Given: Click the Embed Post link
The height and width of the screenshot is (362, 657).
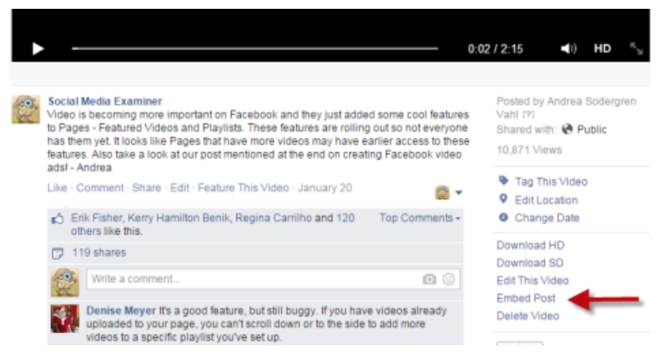Looking at the screenshot, I should (x=526, y=298).
